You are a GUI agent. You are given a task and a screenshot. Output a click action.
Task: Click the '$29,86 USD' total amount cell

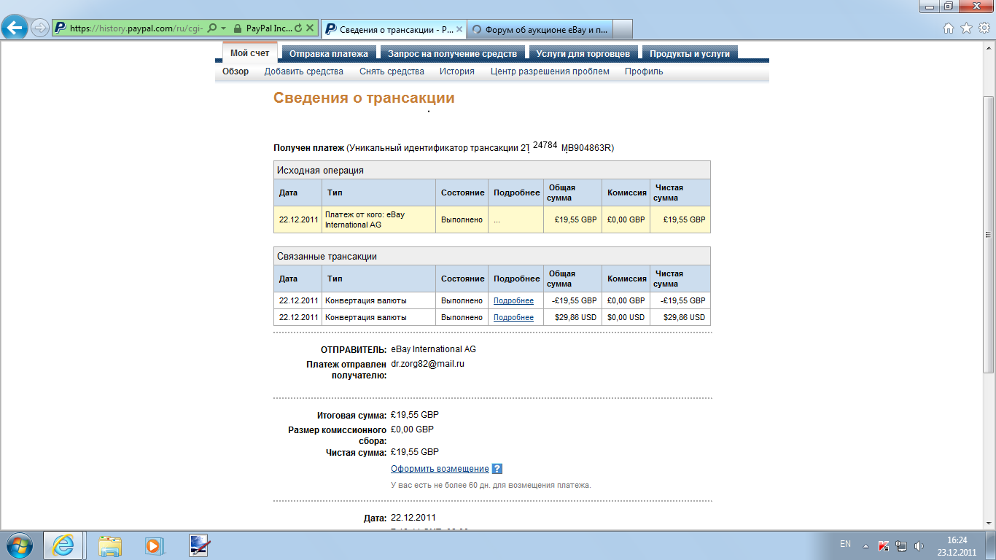click(572, 317)
